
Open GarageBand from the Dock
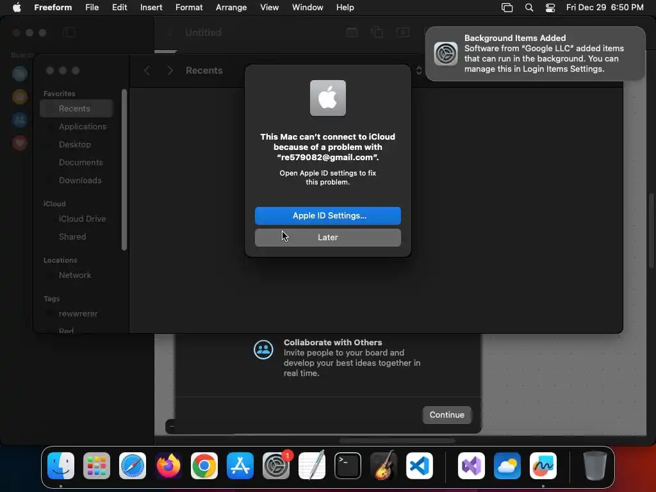384,466
